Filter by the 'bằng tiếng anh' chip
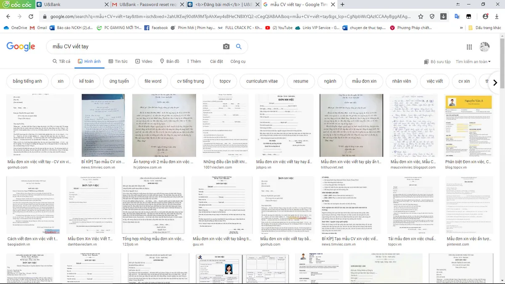 (x=27, y=81)
